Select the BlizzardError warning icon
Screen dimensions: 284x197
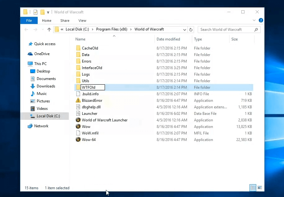pos(78,100)
